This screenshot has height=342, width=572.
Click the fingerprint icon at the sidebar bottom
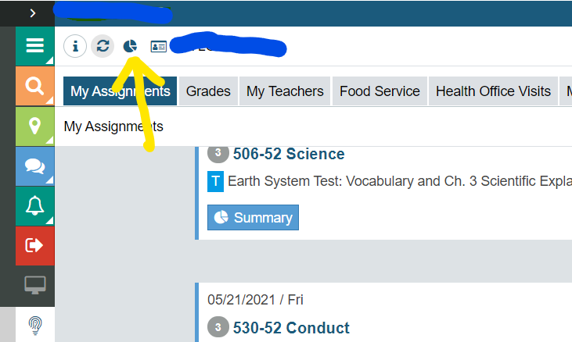(35, 325)
